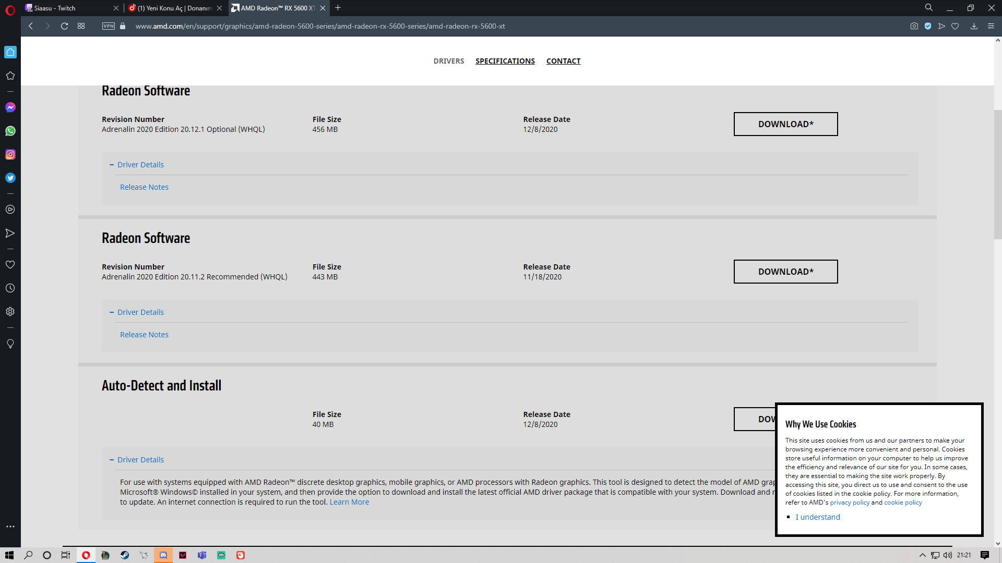Open Windows notification center
1002x563 pixels.
985,555
